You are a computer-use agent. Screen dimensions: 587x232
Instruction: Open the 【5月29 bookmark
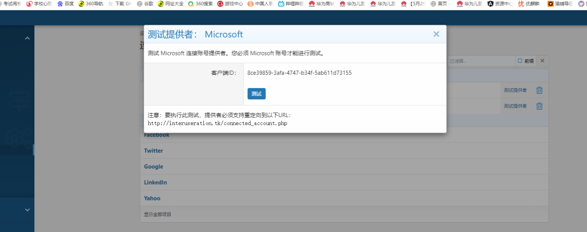[x=413, y=4]
